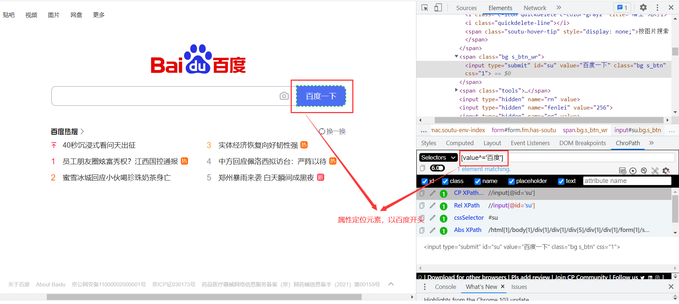Open the DevTools customize three-dot menu
The image size is (679, 304).
[657, 8]
